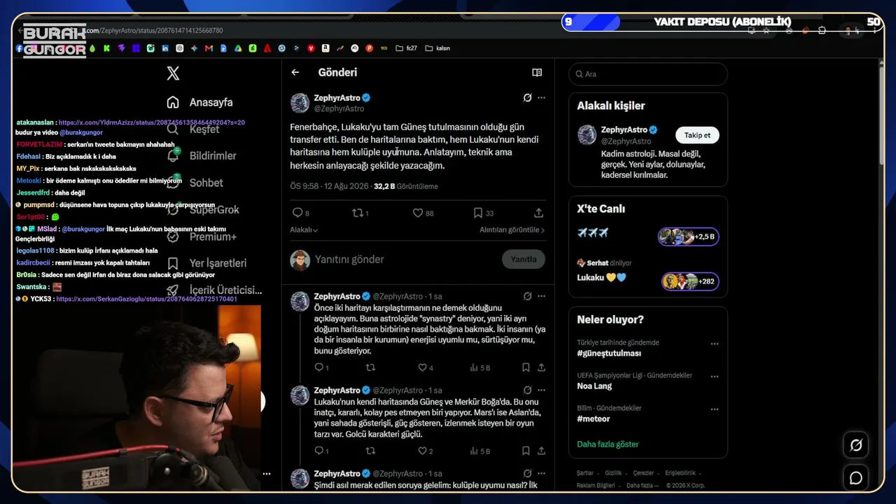Open the Google Docs bookmark icon
The height and width of the screenshot is (504, 896).
223,48
